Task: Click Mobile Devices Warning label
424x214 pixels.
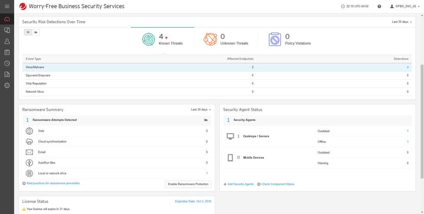Action: (x=323, y=163)
